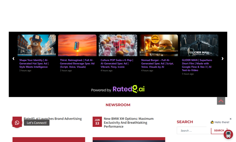Open the sunset beverage can thumbnail

pos(77,45)
